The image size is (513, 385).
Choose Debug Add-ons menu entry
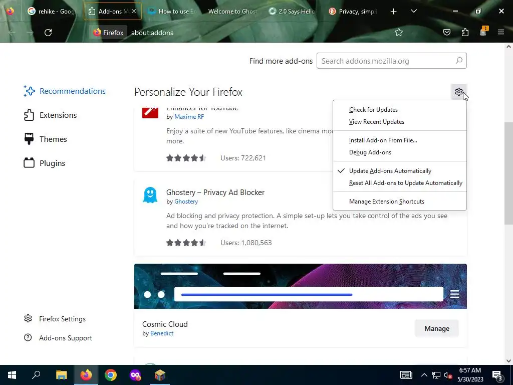[x=399, y=152]
